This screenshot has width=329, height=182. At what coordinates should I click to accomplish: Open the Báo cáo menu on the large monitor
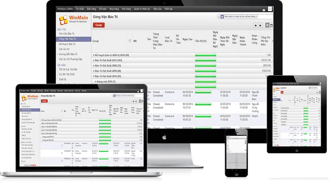click(x=158, y=9)
